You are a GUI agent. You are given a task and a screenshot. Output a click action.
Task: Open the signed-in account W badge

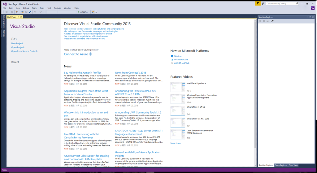tap(313, 8)
